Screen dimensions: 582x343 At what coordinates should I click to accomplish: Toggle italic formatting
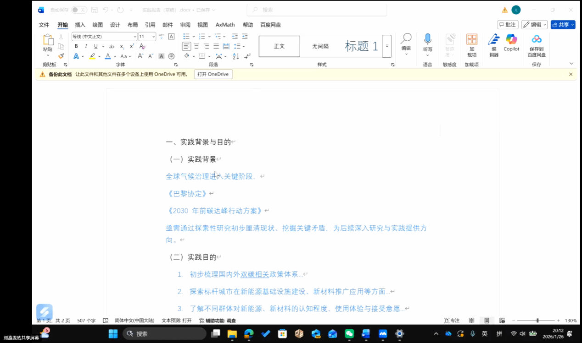pos(86,46)
